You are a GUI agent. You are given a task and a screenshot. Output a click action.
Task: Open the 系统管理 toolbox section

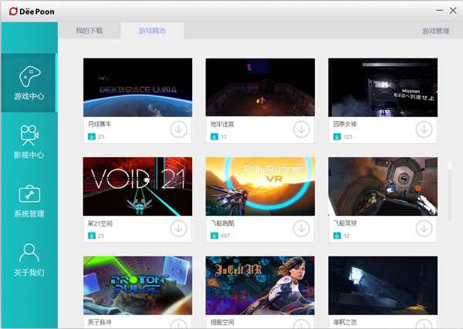pyautogui.click(x=29, y=201)
